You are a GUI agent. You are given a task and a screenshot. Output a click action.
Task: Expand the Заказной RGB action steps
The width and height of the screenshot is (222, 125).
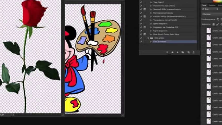(151, 9)
